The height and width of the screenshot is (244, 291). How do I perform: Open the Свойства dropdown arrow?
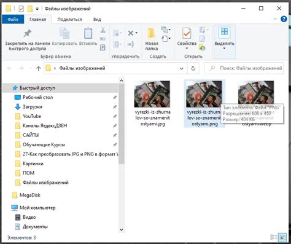[187, 49]
